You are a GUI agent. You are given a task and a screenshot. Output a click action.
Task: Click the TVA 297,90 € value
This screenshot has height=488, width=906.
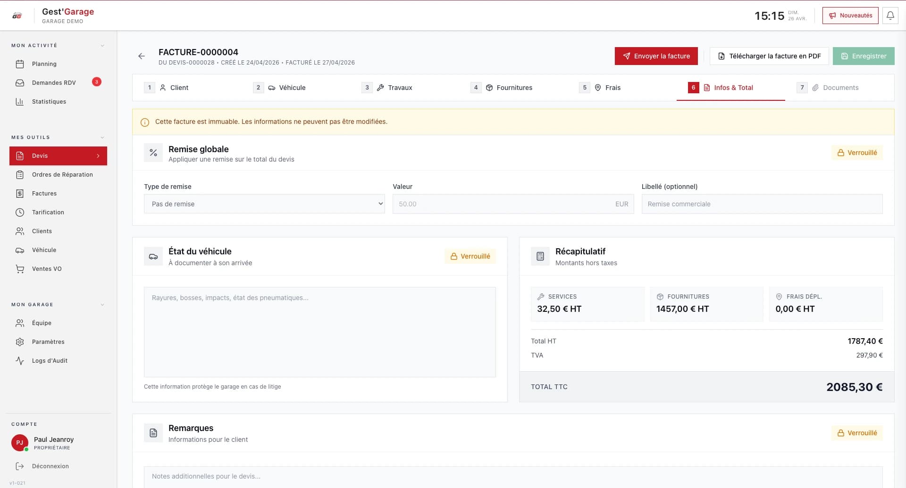point(869,356)
